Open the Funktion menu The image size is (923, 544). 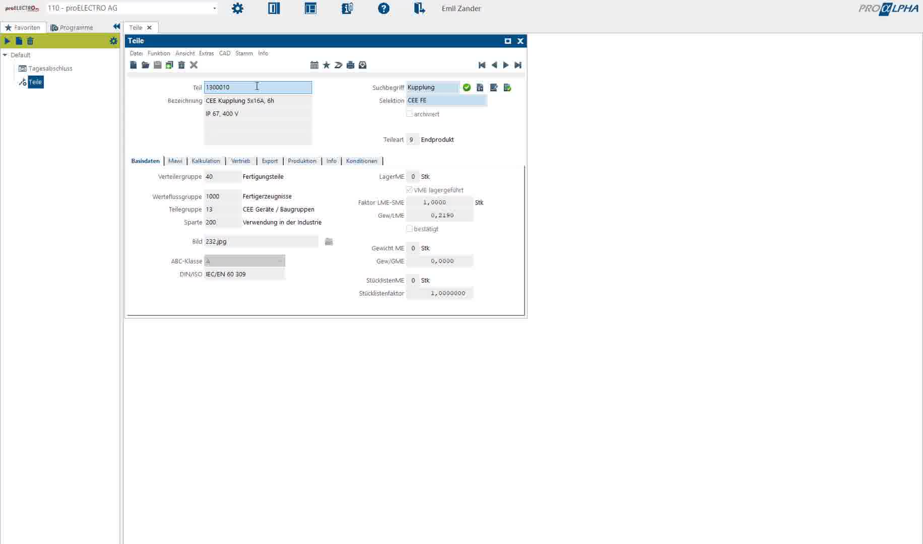(159, 53)
